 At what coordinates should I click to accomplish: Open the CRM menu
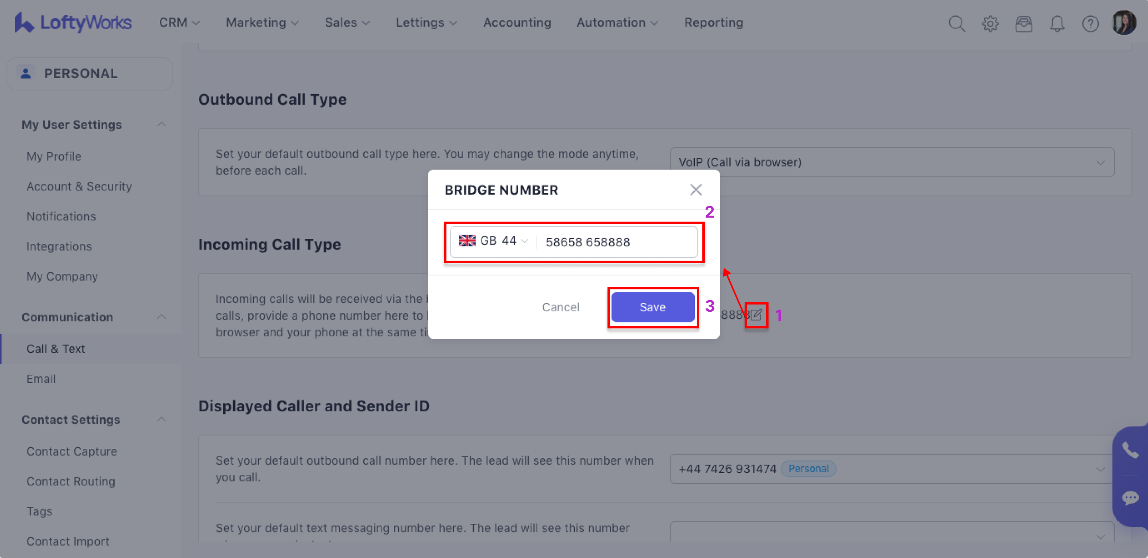point(179,22)
